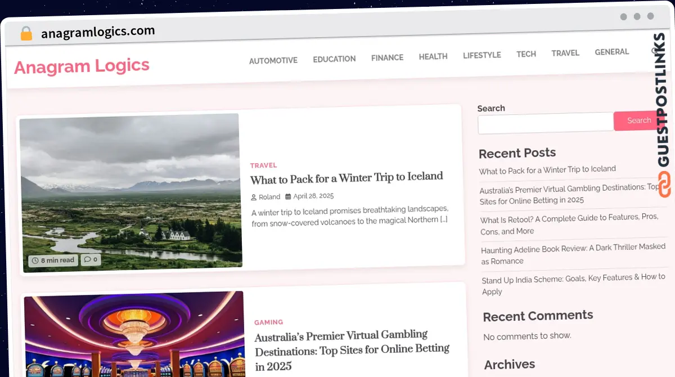Screen dimensions: 675x377
Task: Click the calendar icon next to April 28 date
Action: pyautogui.click(x=287, y=196)
